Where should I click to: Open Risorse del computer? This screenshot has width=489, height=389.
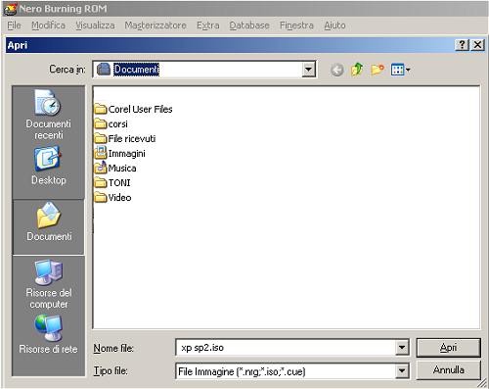(x=48, y=284)
